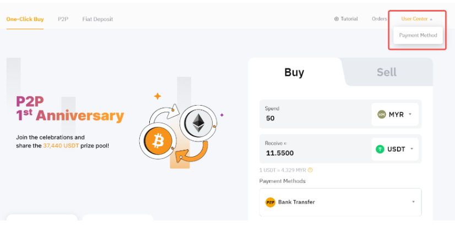Screen dimensions: 455x225
Task: Click the USDT Tether coin icon
Action: point(380,149)
